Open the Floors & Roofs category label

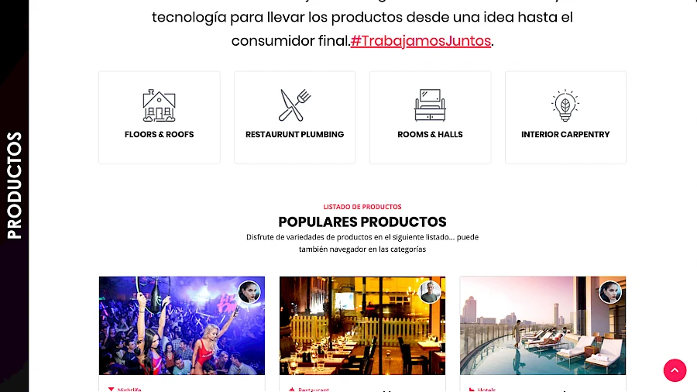pyautogui.click(x=159, y=134)
